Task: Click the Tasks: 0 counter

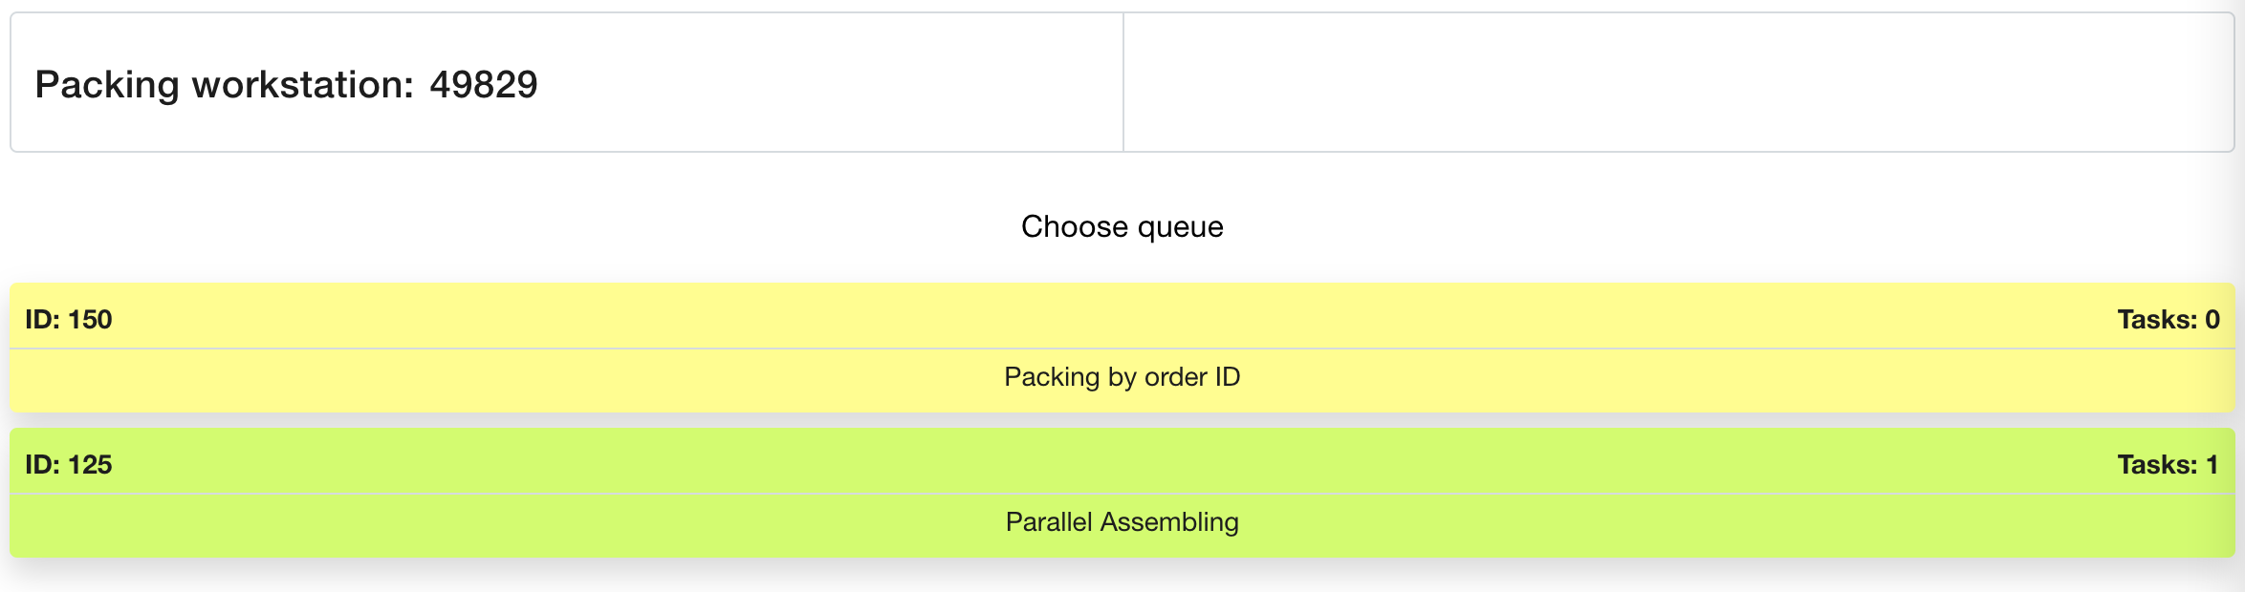Action: click(x=2168, y=320)
